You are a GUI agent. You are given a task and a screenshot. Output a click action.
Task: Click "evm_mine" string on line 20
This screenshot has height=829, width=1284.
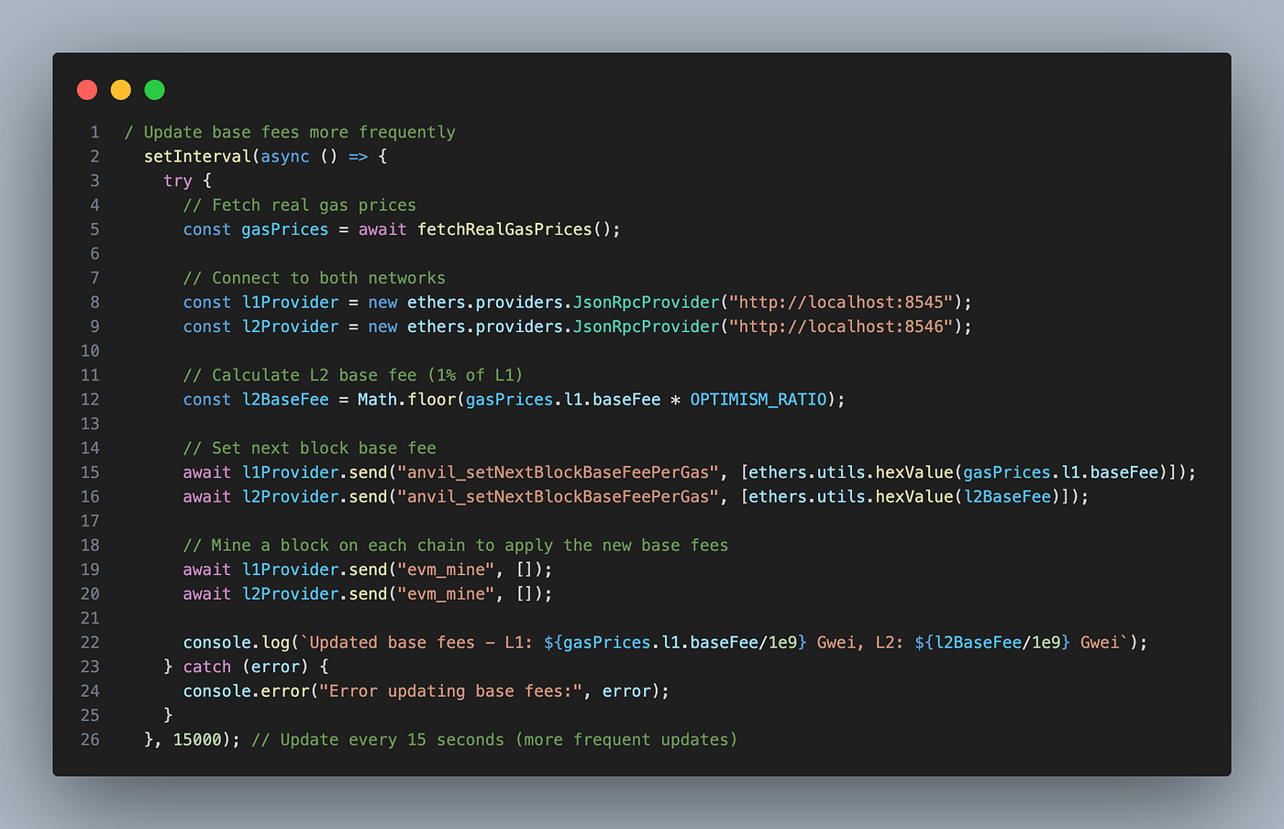446,594
